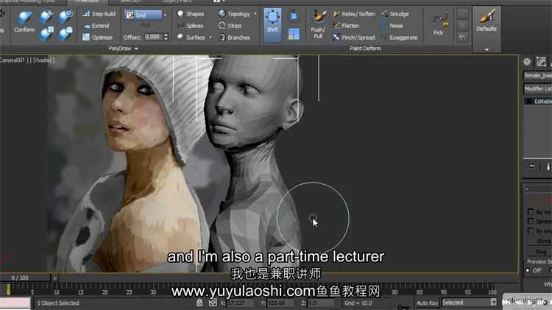Advance the time slider arrow button

(55, 278)
